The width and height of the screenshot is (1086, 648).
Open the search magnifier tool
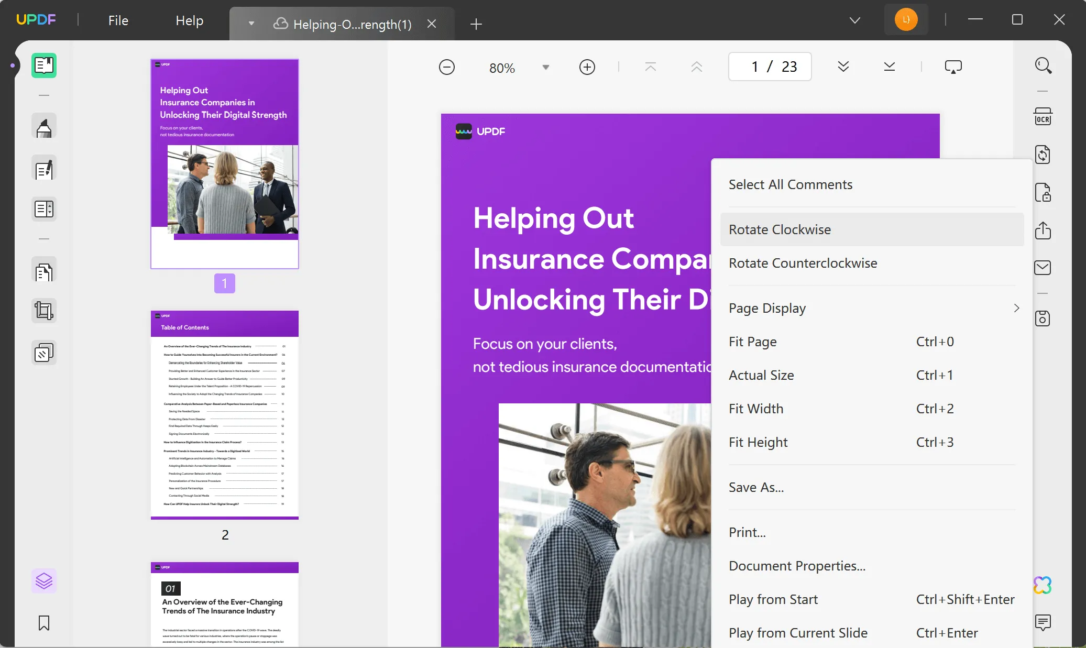click(1043, 66)
